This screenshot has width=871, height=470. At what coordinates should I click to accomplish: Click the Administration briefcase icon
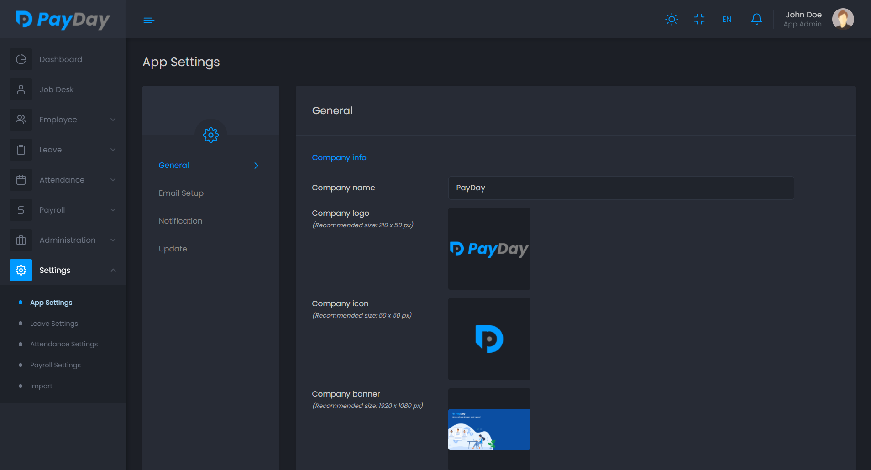(21, 240)
